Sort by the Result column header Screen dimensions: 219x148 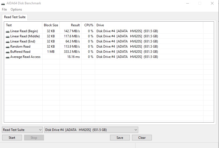70,25
